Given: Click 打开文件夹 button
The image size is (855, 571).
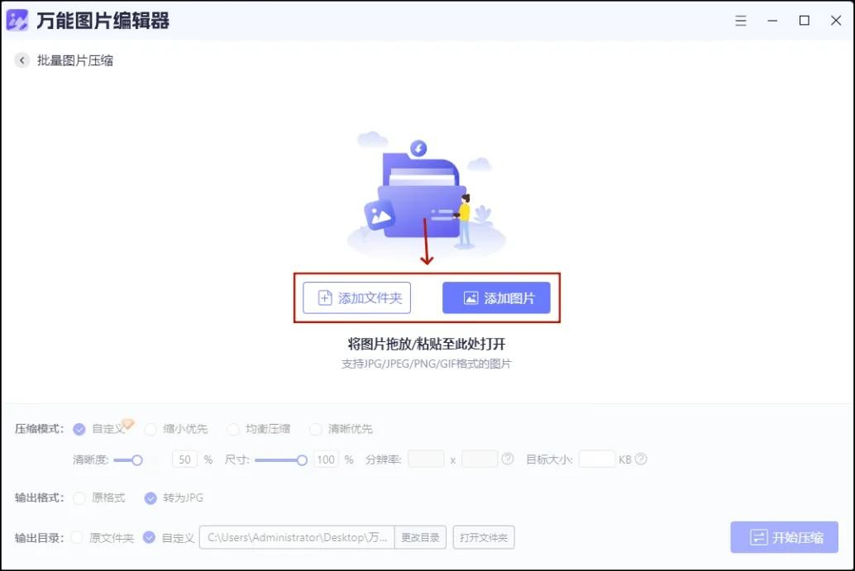Looking at the screenshot, I should [x=484, y=538].
